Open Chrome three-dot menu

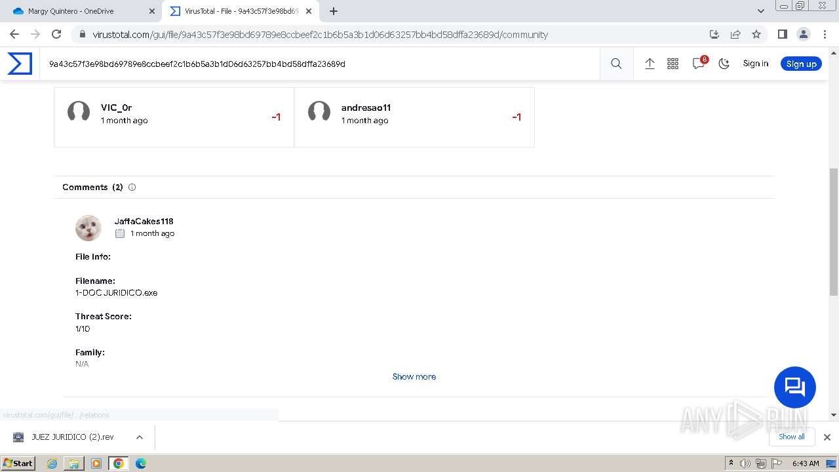(x=825, y=34)
